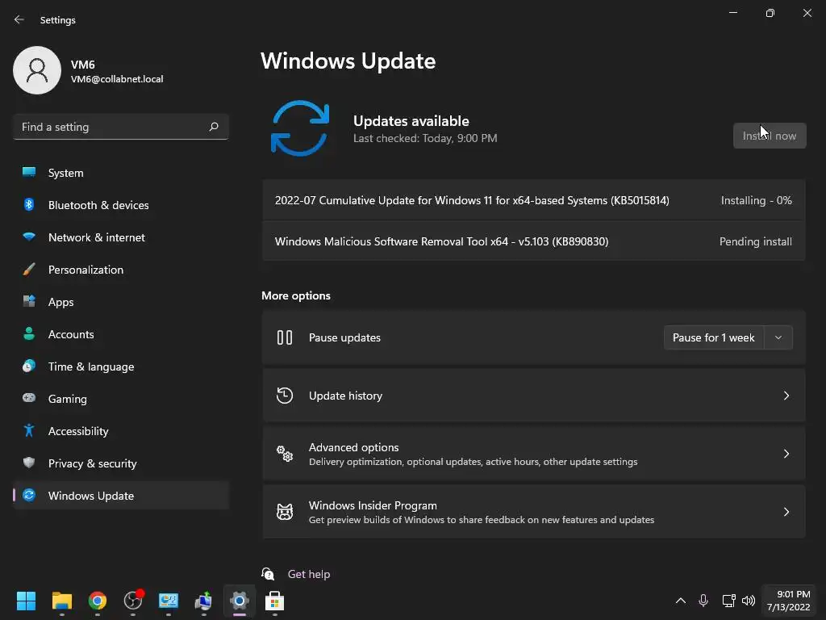This screenshot has height=620, width=826.
Task: Click the Get help chat icon
Action: pos(268,574)
